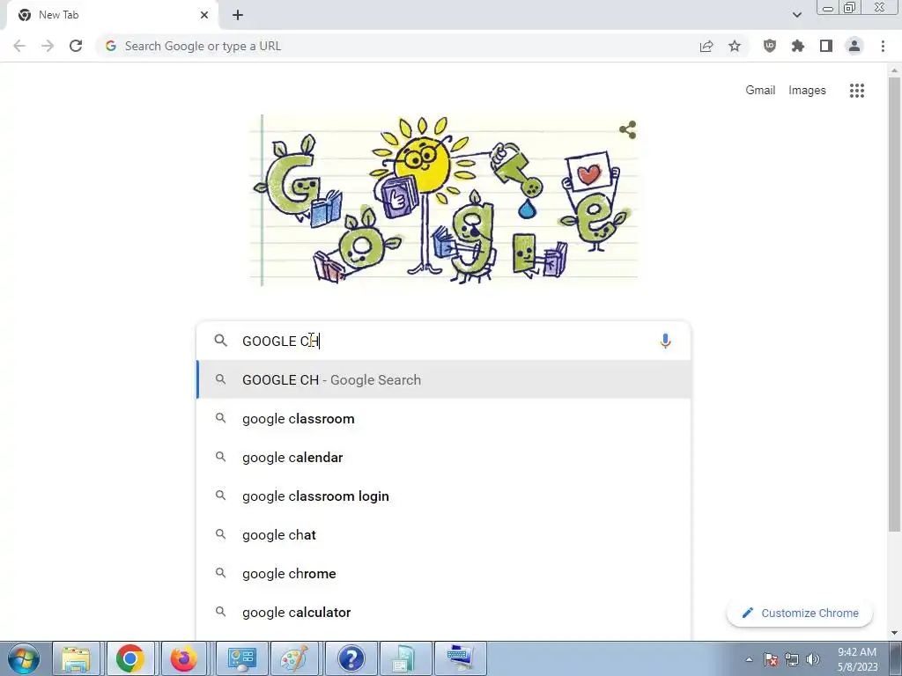Image resolution: width=902 pixels, height=676 pixels.
Task: Expand the tab search chevron
Action: click(796, 15)
